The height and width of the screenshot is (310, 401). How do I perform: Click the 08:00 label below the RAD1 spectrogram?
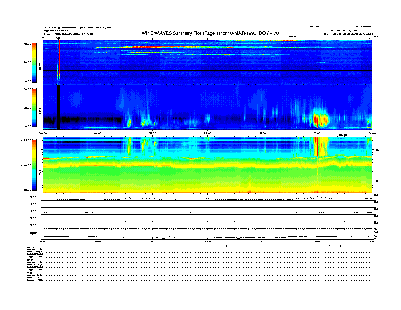152,133
